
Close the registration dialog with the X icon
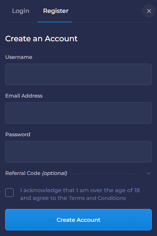pos(149,11)
